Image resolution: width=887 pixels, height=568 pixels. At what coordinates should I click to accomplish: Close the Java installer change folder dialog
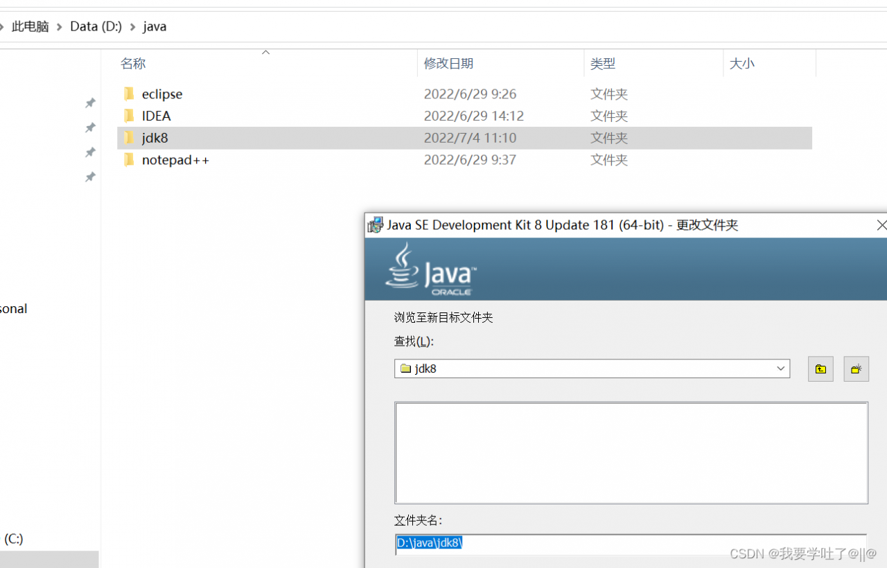pyautogui.click(x=881, y=225)
